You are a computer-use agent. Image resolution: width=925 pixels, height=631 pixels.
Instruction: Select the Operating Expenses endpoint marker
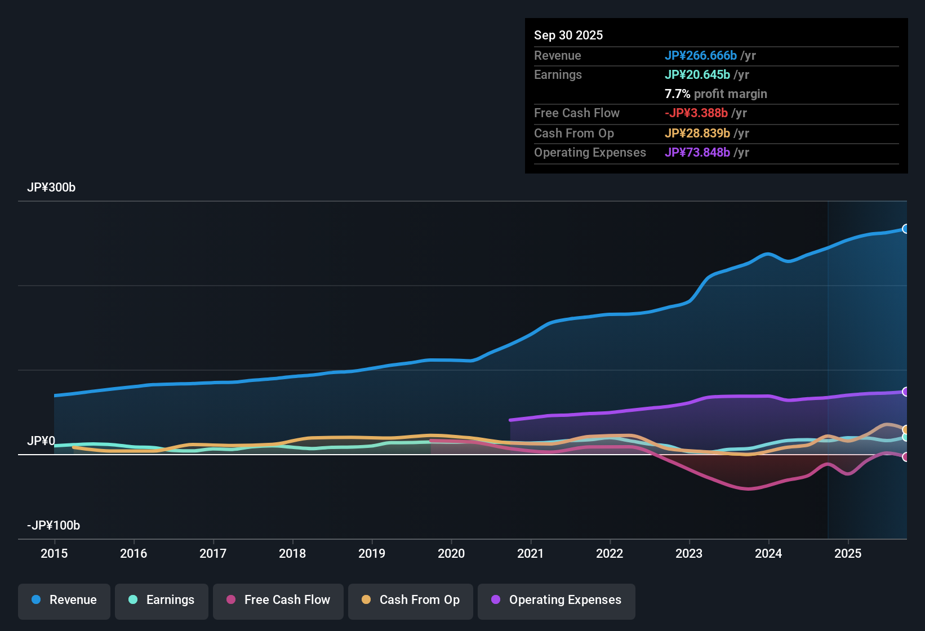906,392
